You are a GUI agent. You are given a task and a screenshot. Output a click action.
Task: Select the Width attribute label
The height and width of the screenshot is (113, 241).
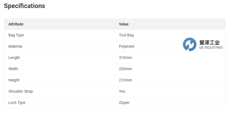[13, 69]
